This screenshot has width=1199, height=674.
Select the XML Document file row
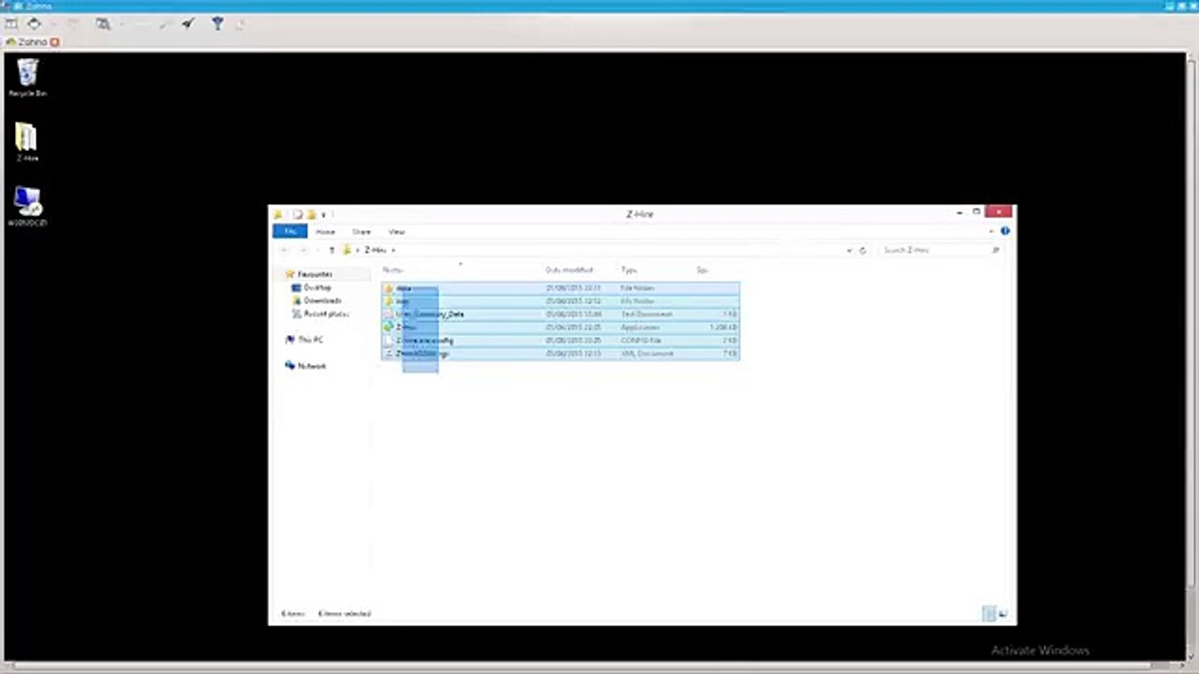(560, 354)
